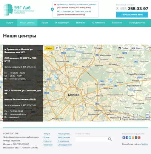The height and width of the screenshot is (154, 151).
Task: Open the Врачи menu item
Action: (45, 23)
